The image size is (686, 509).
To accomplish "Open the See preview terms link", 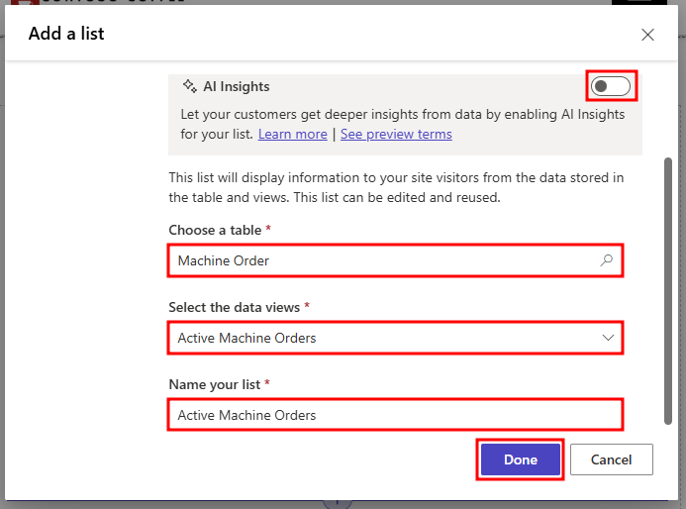I will [396, 134].
